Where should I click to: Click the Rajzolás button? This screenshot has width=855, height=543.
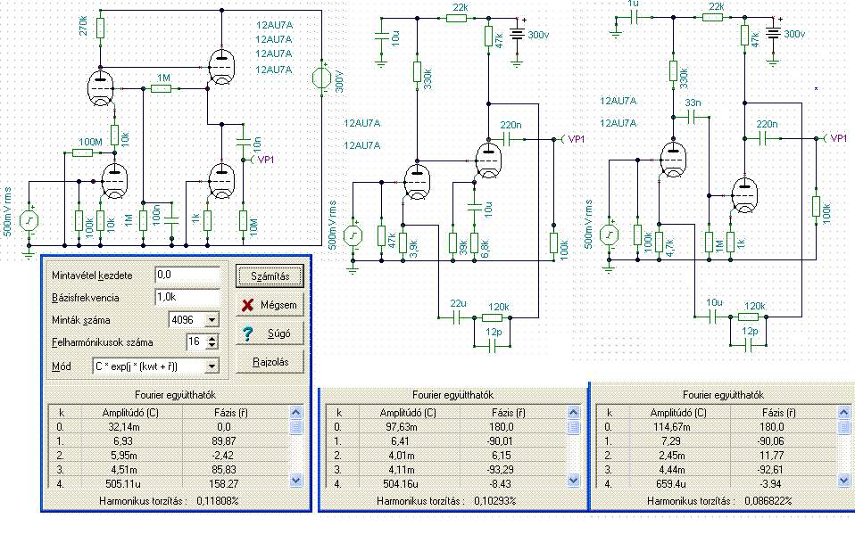(x=270, y=362)
